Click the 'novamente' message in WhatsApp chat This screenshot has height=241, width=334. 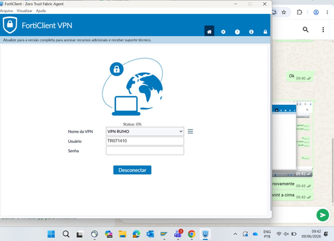click(x=293, y=184)
